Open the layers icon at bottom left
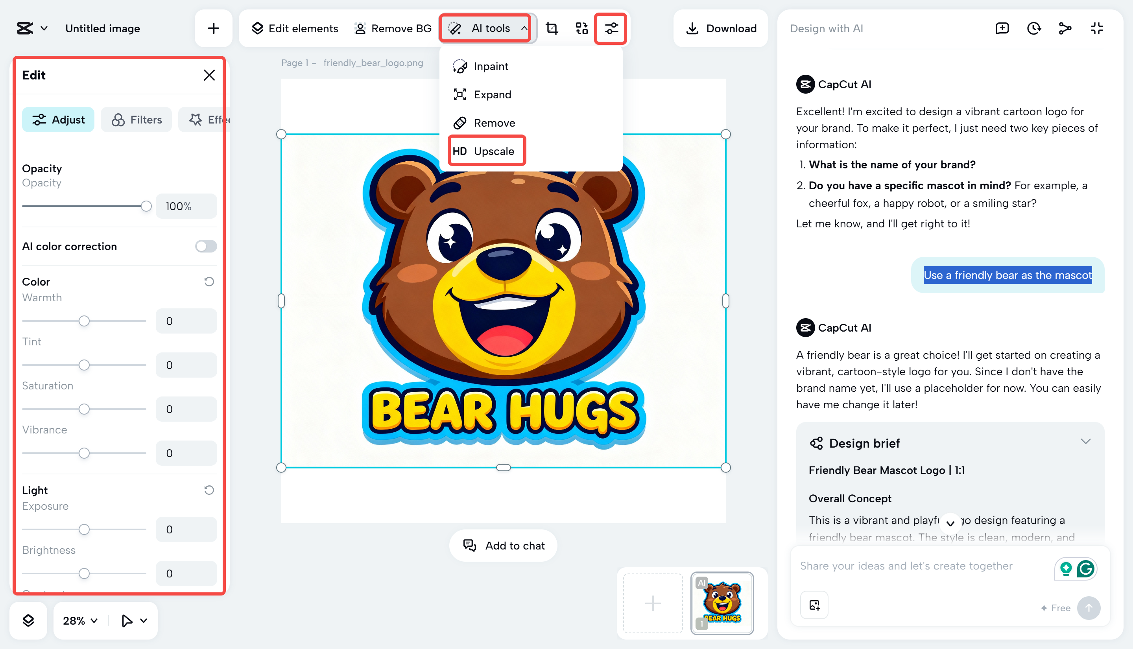 28,620
